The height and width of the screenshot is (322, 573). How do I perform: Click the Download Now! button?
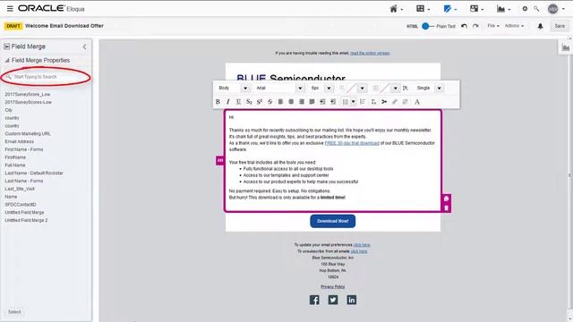[332, 221]
